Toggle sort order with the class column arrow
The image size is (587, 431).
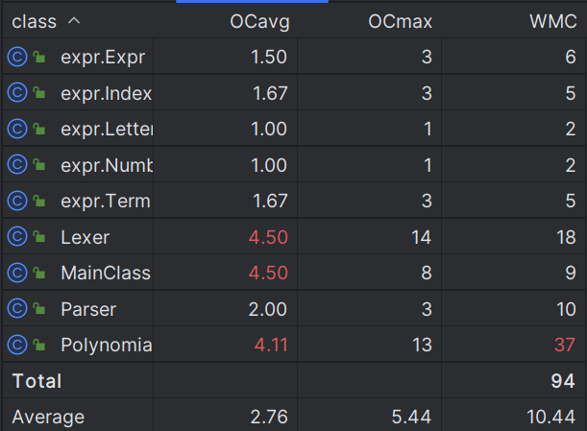(74, 20)
